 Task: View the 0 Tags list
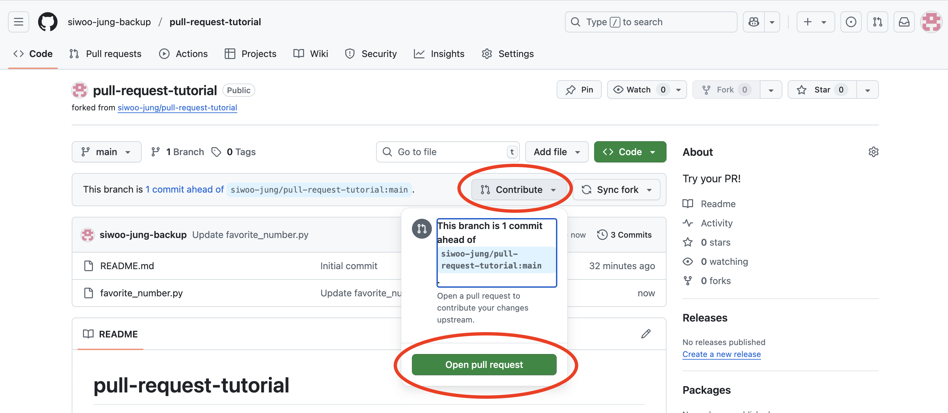(x=234, y=152)
